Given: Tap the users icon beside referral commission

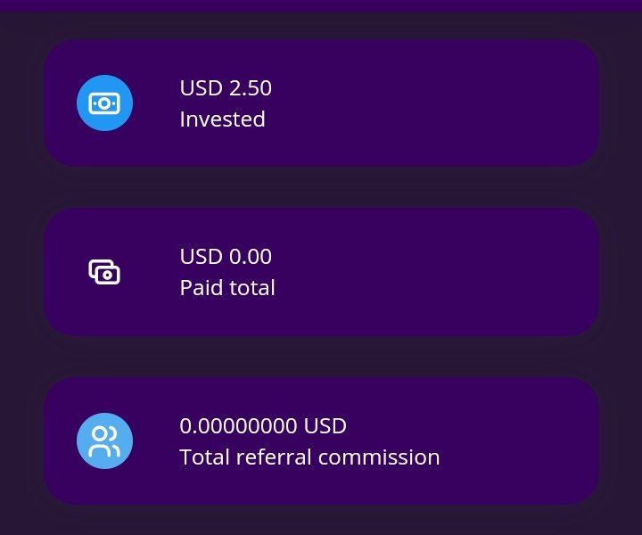Looking at the screenshot, I should [104, 440].
